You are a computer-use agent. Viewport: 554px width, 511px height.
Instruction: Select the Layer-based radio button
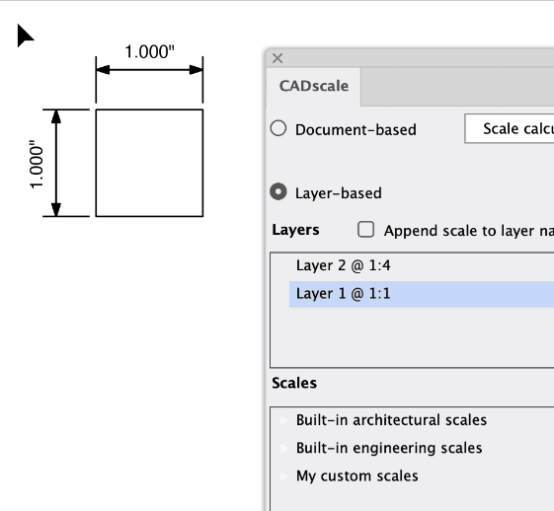(x=278, y=191)
